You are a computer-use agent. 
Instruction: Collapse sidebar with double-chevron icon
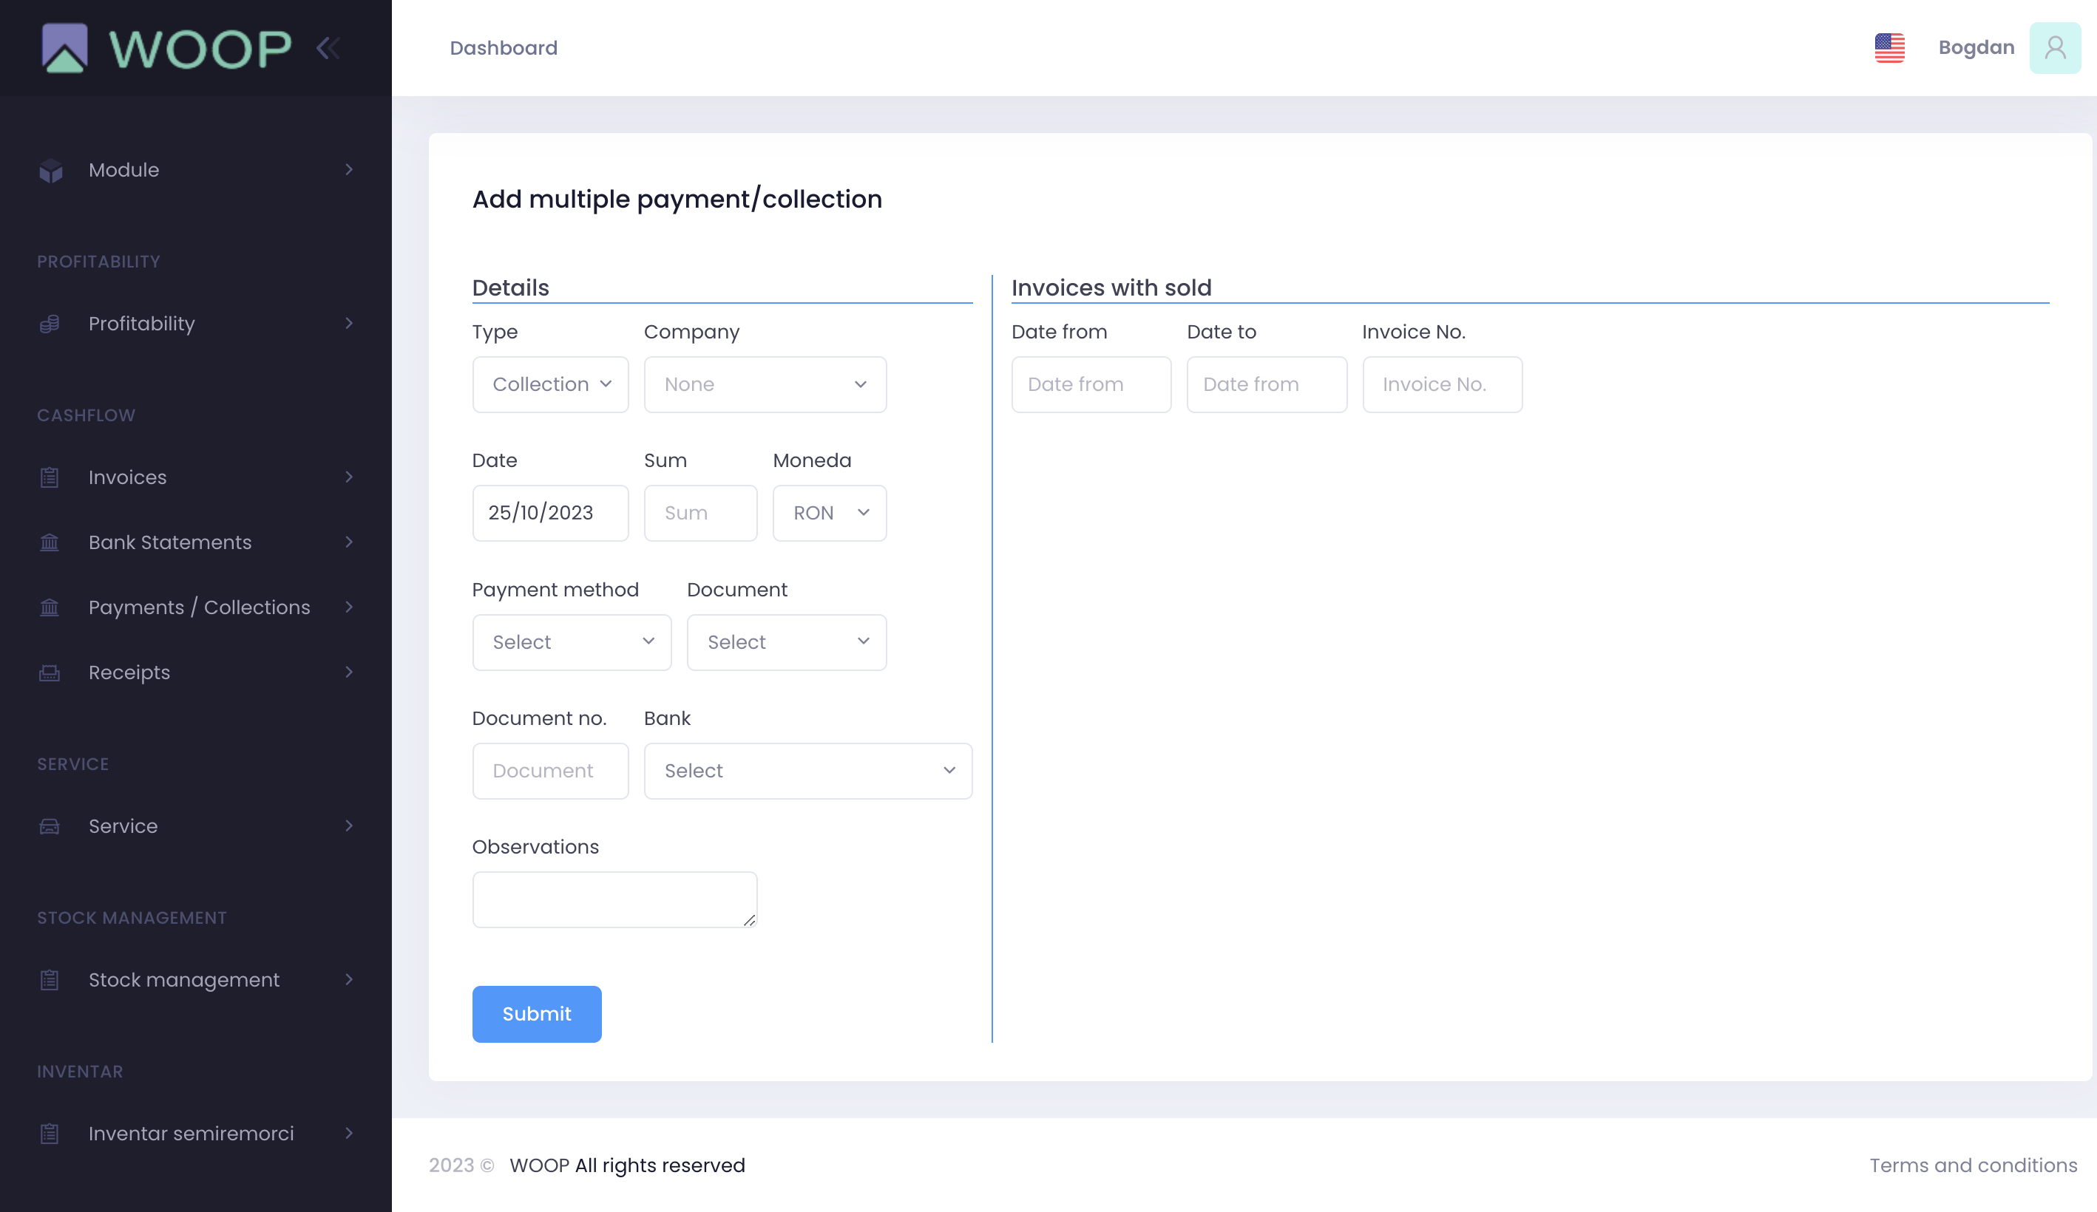point(328,47)
